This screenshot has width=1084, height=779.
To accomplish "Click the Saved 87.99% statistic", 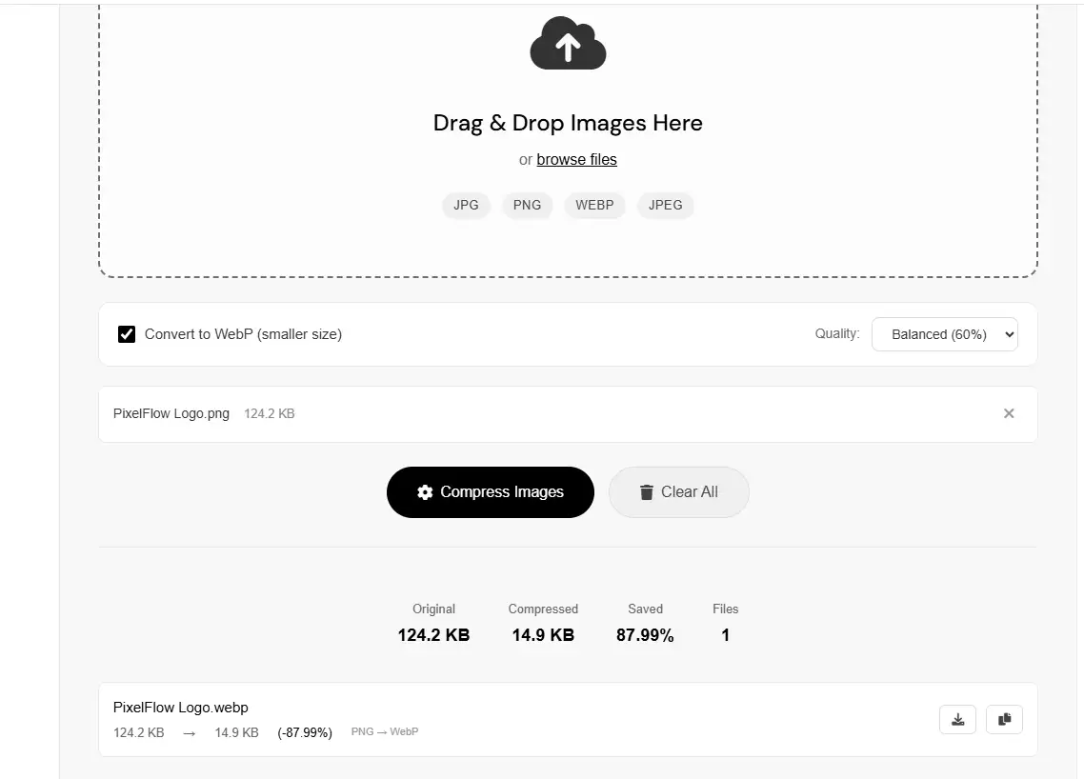I will point(645,634).
